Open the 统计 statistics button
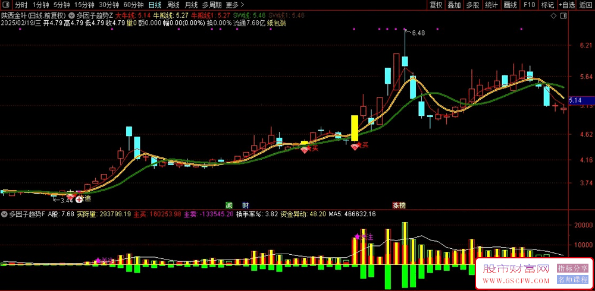The image size is (595, 291). [491, 5]
